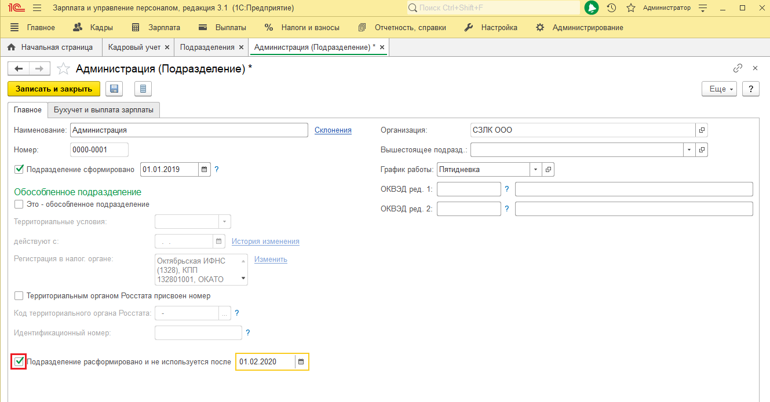Open calendar for действуют с field

[x=219, y=242]
